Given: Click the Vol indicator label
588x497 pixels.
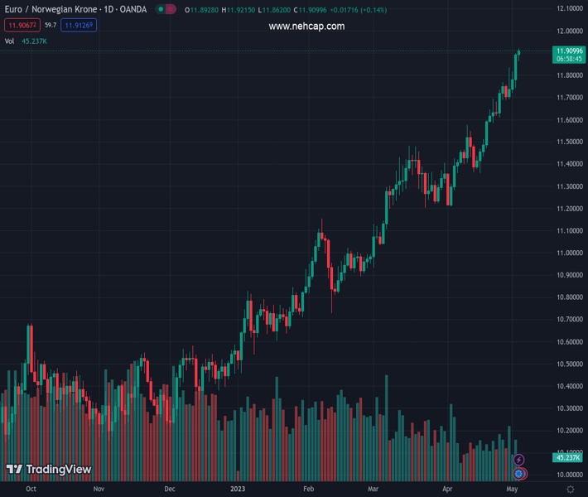Looking at the screenshot, I should [x=9, y=41].
